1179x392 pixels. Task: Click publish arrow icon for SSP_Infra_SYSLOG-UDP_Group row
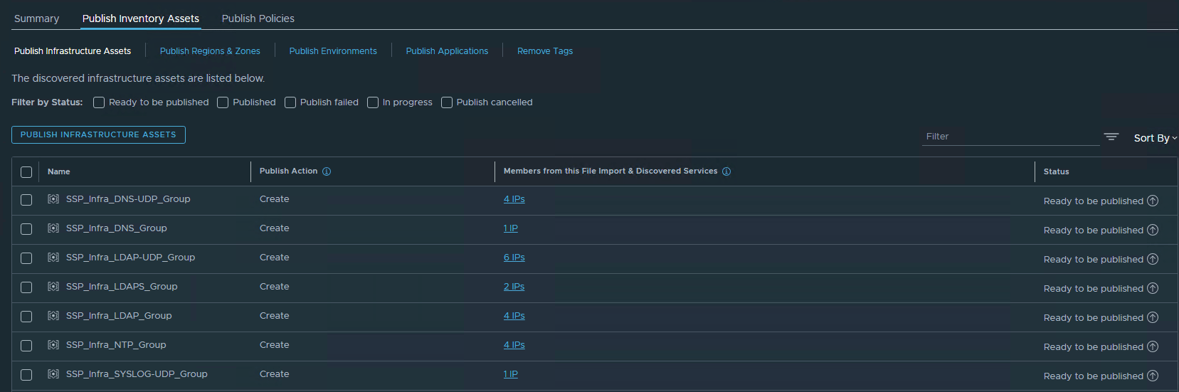coord(1153,376)
